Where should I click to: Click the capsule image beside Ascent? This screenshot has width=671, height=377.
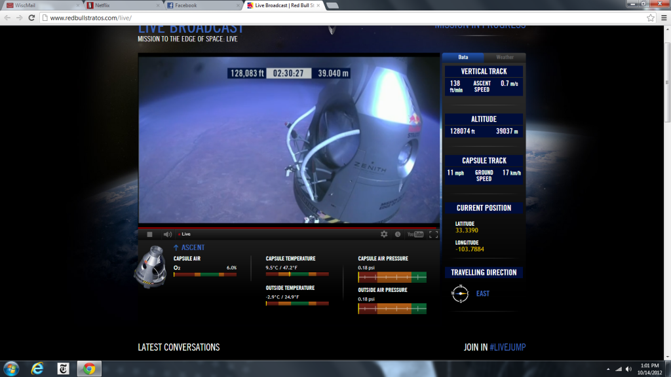[150, 267]
